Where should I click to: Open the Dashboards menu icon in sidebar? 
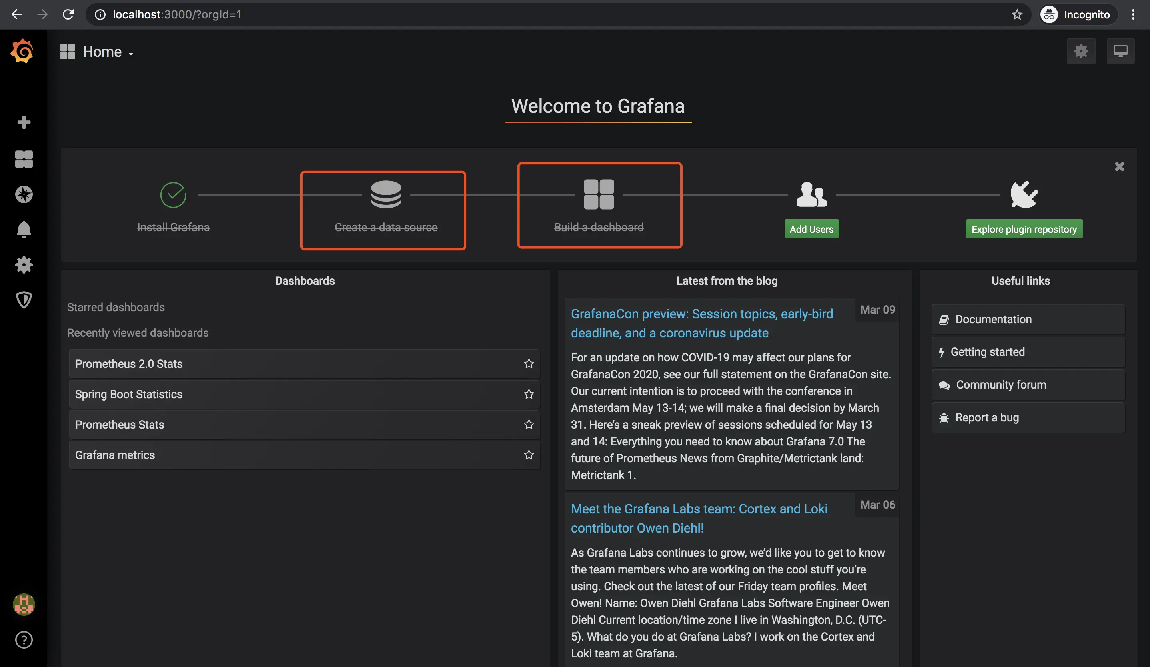[24, 159]
